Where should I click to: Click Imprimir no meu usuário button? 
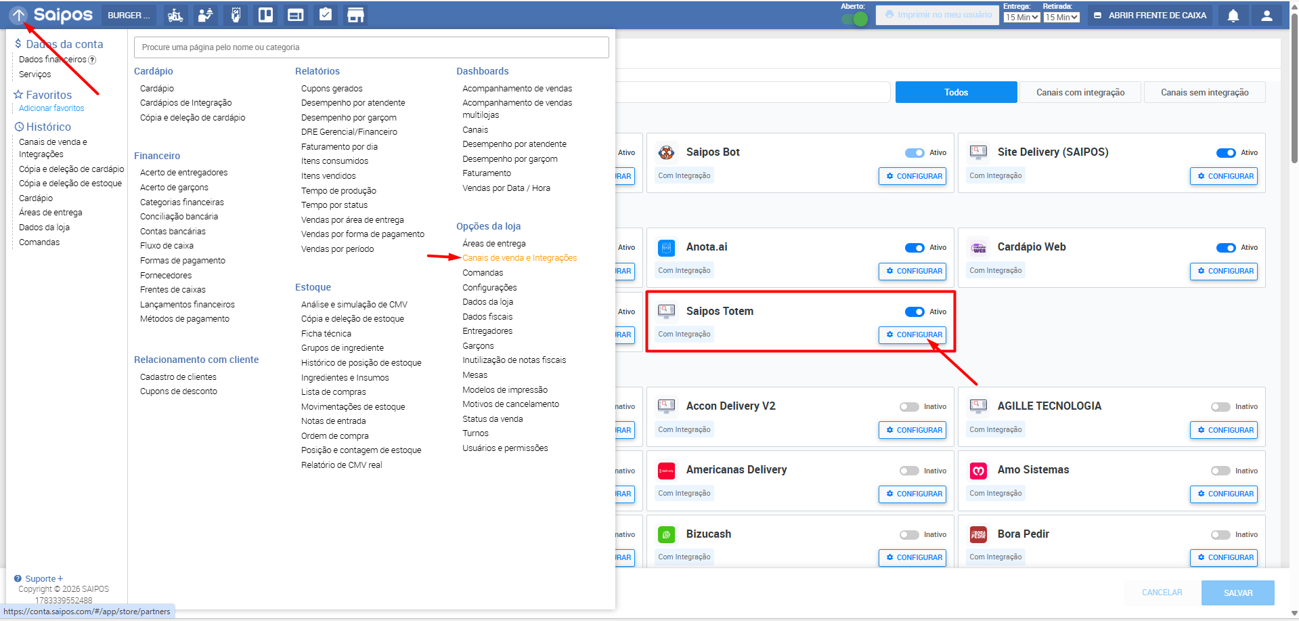point(938,15)
